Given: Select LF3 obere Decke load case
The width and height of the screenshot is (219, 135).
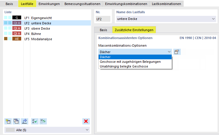Looking at the screenshot, I should point(47,28).
